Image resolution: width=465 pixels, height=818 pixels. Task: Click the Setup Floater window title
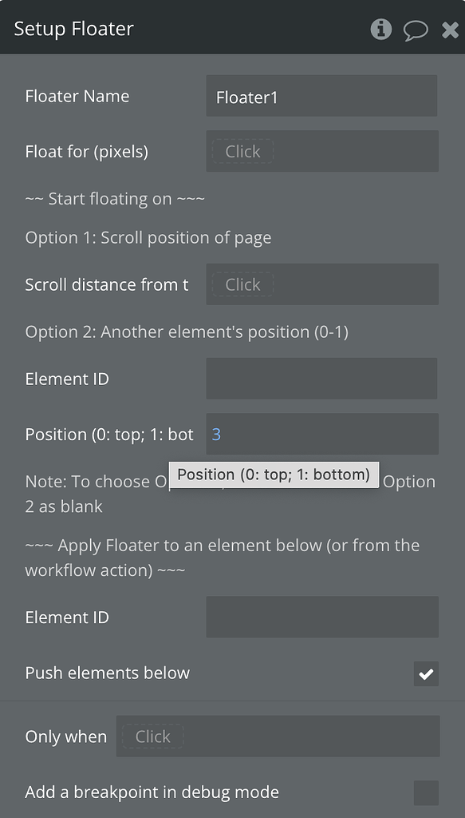click(x=74, y=28)
